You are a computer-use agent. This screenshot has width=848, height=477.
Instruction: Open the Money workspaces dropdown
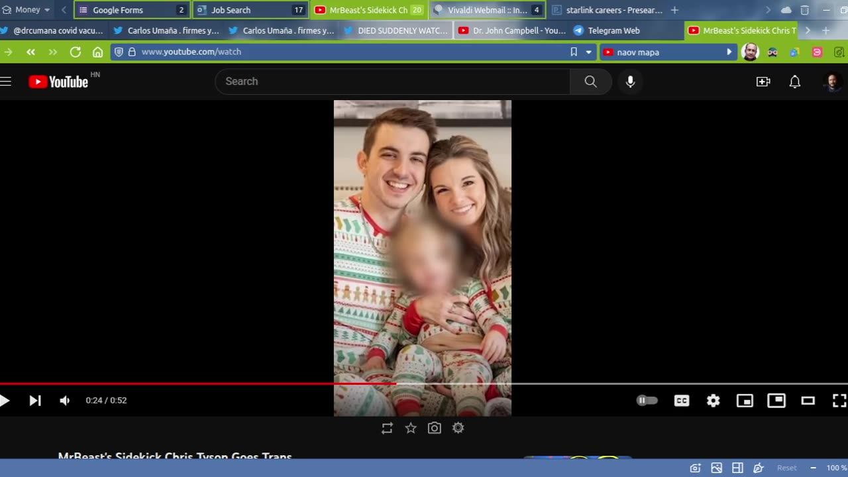(26, 10)
